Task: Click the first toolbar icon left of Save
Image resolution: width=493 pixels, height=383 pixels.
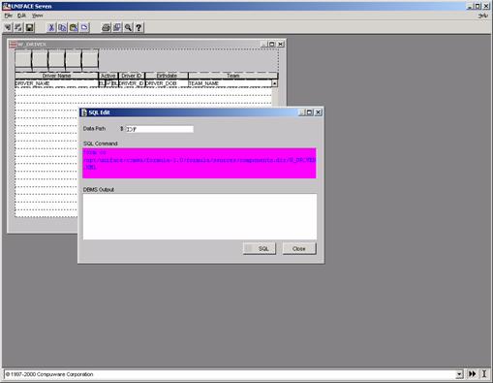Action: (8, 27)
